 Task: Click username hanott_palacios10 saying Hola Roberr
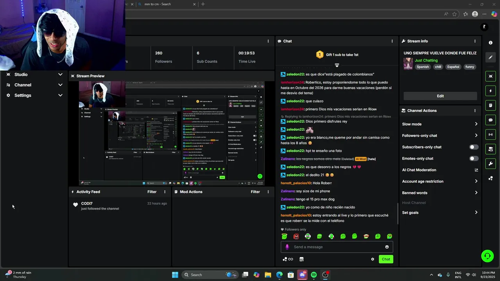tap(296, 183)
